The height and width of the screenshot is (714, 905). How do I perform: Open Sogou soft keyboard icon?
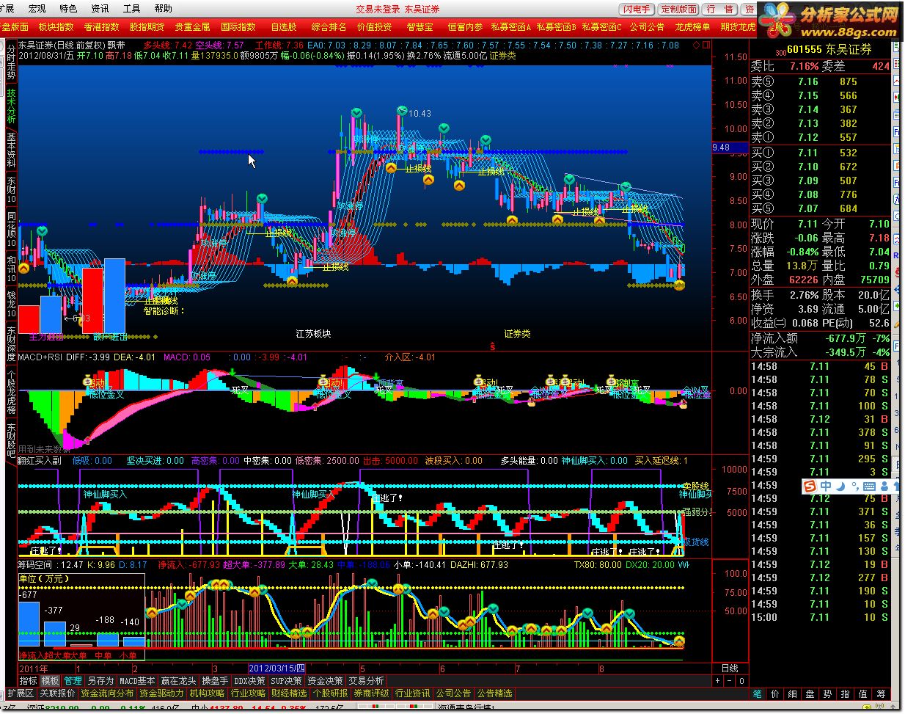coord(869,487)
